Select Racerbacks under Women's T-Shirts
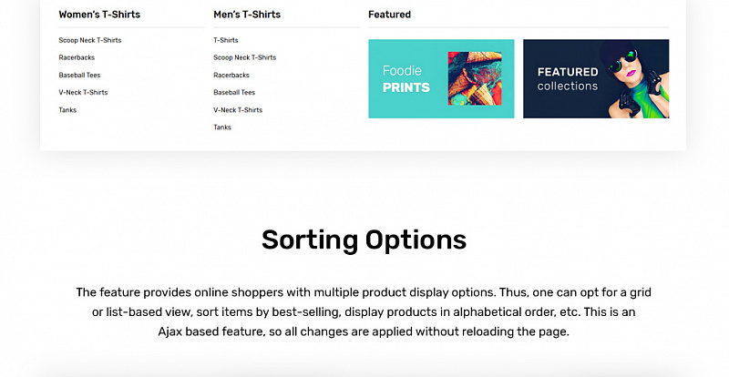 tap(77, 57)
